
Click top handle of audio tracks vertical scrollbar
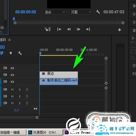(x=106, y=88)
